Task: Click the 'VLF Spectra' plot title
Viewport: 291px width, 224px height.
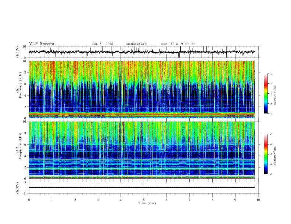Action: click(x=42, y=44)
